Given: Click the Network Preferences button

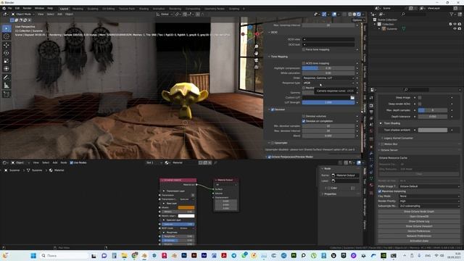Looking at the screenshot, I should [x=419, y=236].
